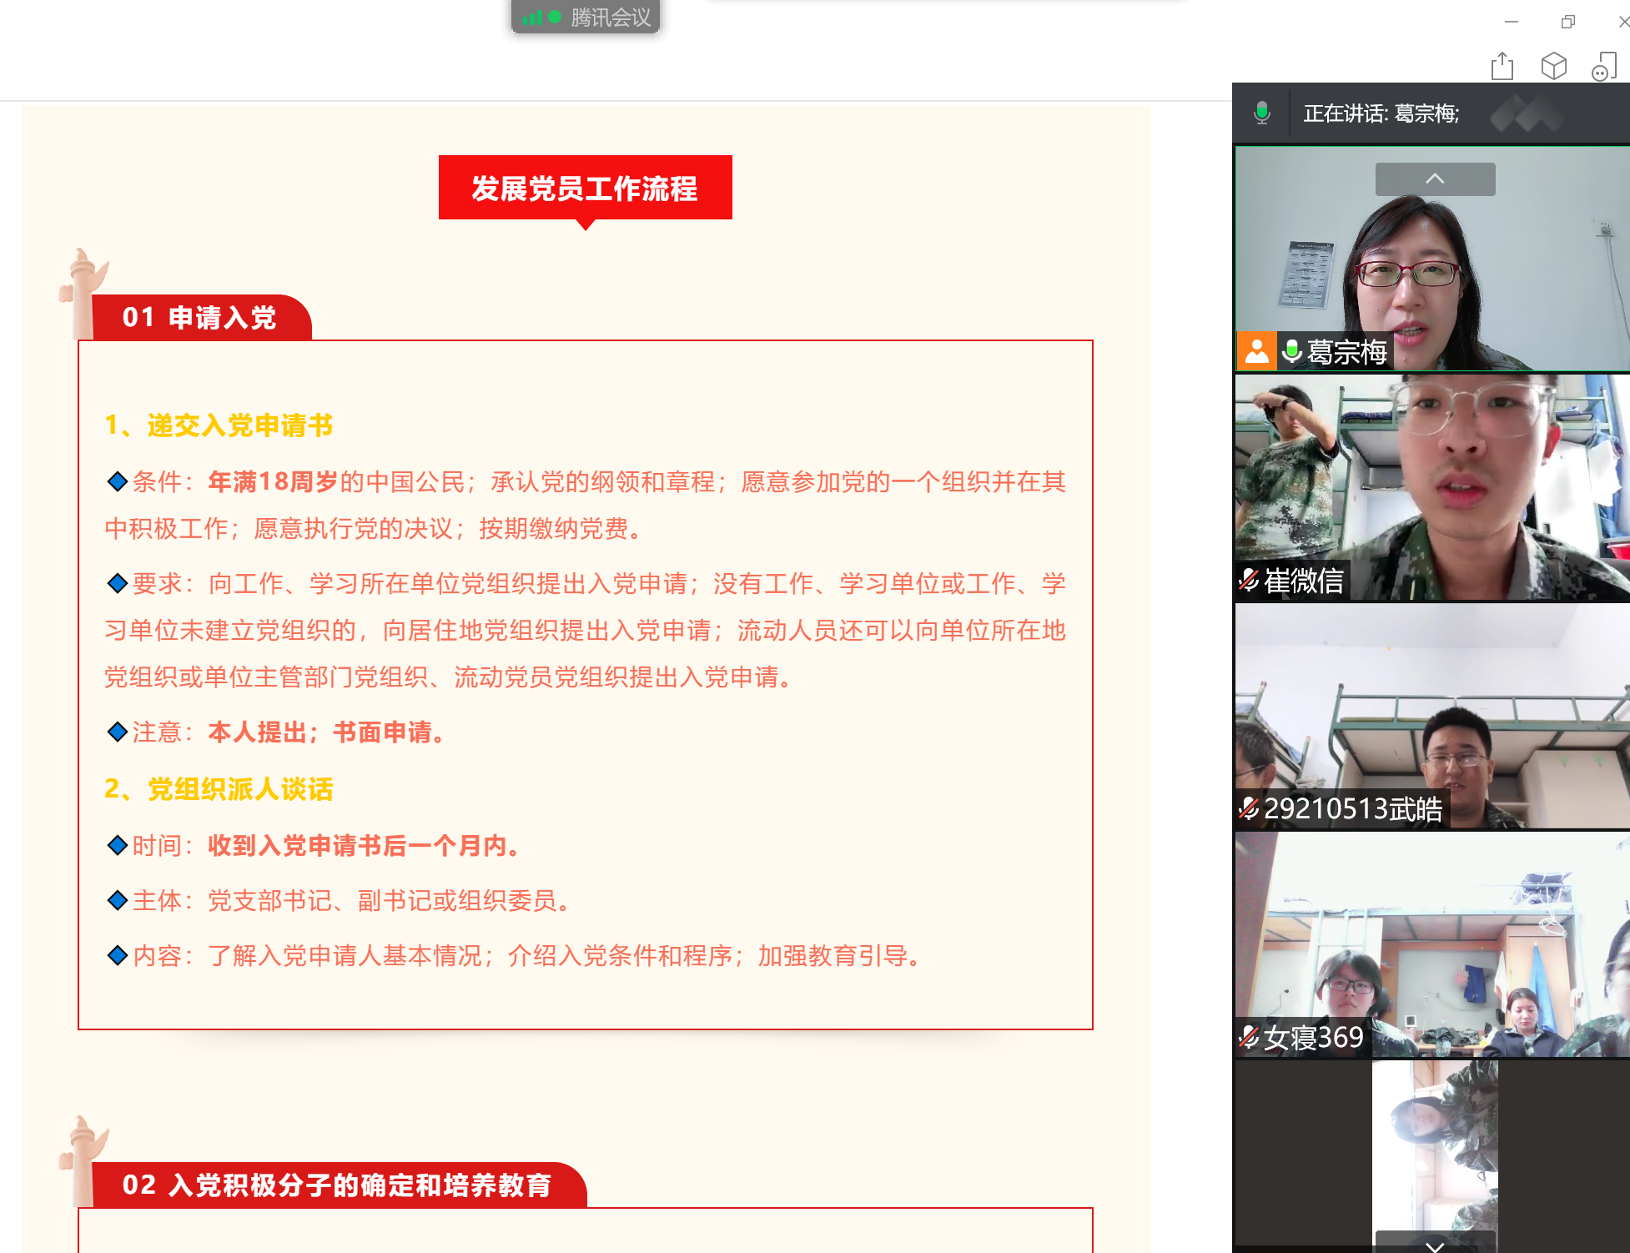Click the red 发展党员工作流程 title banner
This screenshot has width=1630, height=1253.
585,188
